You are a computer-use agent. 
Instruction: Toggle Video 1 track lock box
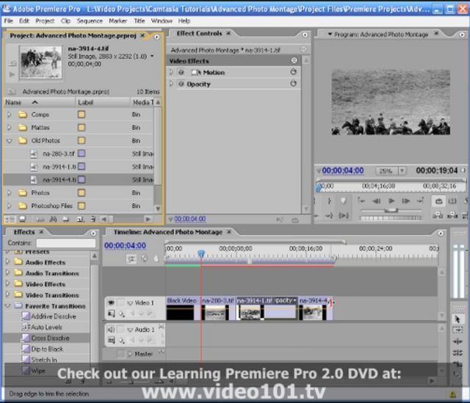pos(120,303)
